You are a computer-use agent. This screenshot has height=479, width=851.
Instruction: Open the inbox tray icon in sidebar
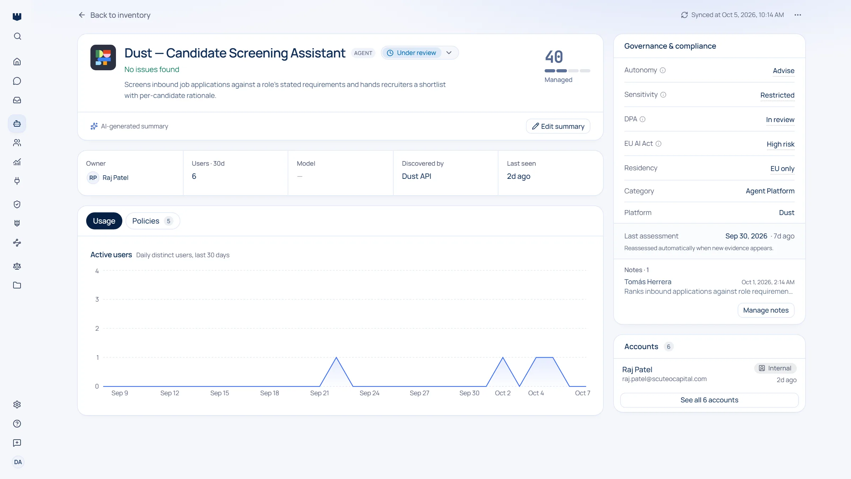tap(17, 100)
